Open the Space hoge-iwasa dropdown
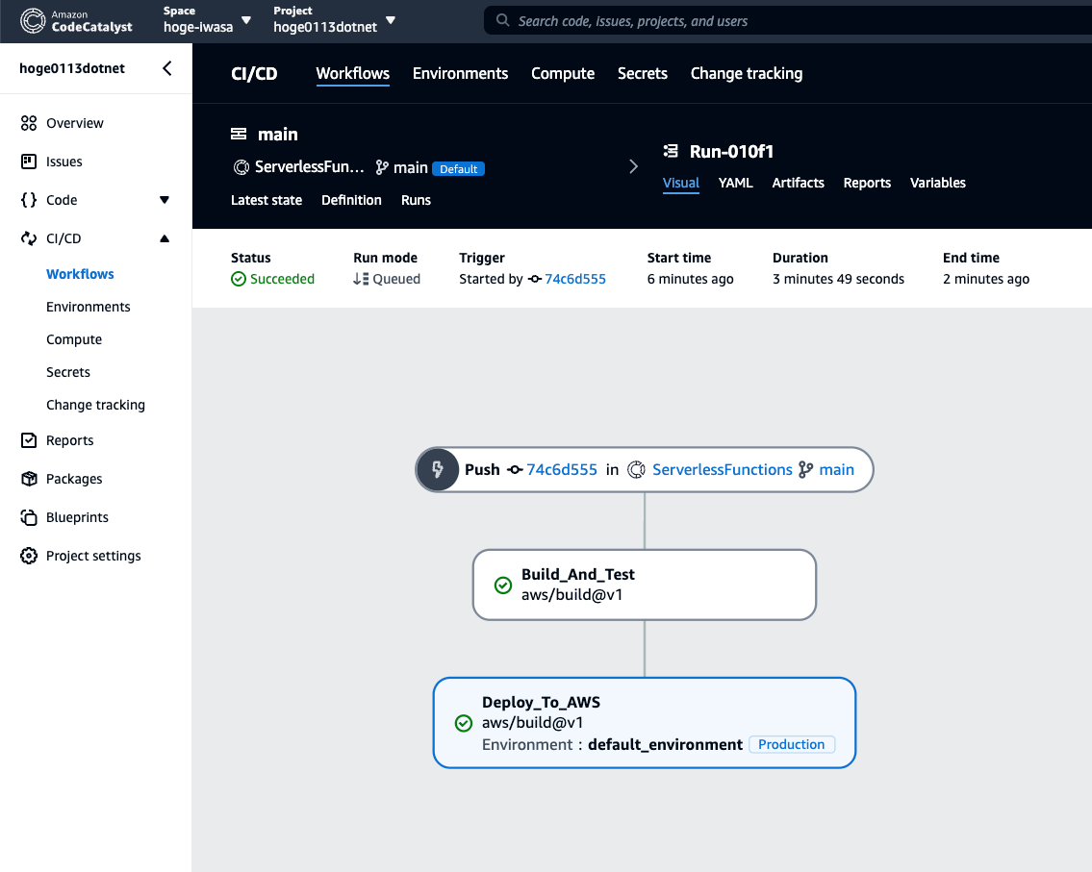Screen dimensions: 1092x872 pos(246,20)
